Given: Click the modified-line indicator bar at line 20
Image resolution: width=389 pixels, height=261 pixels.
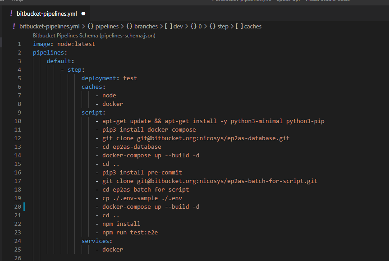Looking at the screenshot, I should point(24,206).
